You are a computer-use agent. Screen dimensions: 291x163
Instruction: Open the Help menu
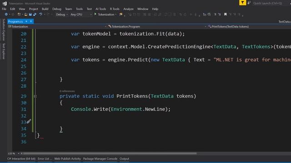click(155, 9)
